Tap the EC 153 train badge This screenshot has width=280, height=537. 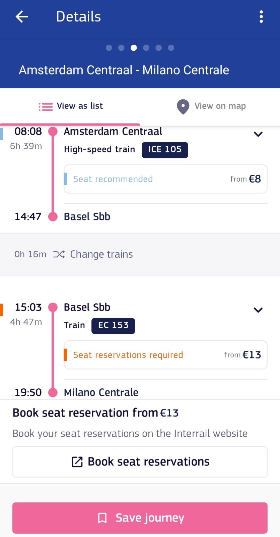click(x=113, y=326)
